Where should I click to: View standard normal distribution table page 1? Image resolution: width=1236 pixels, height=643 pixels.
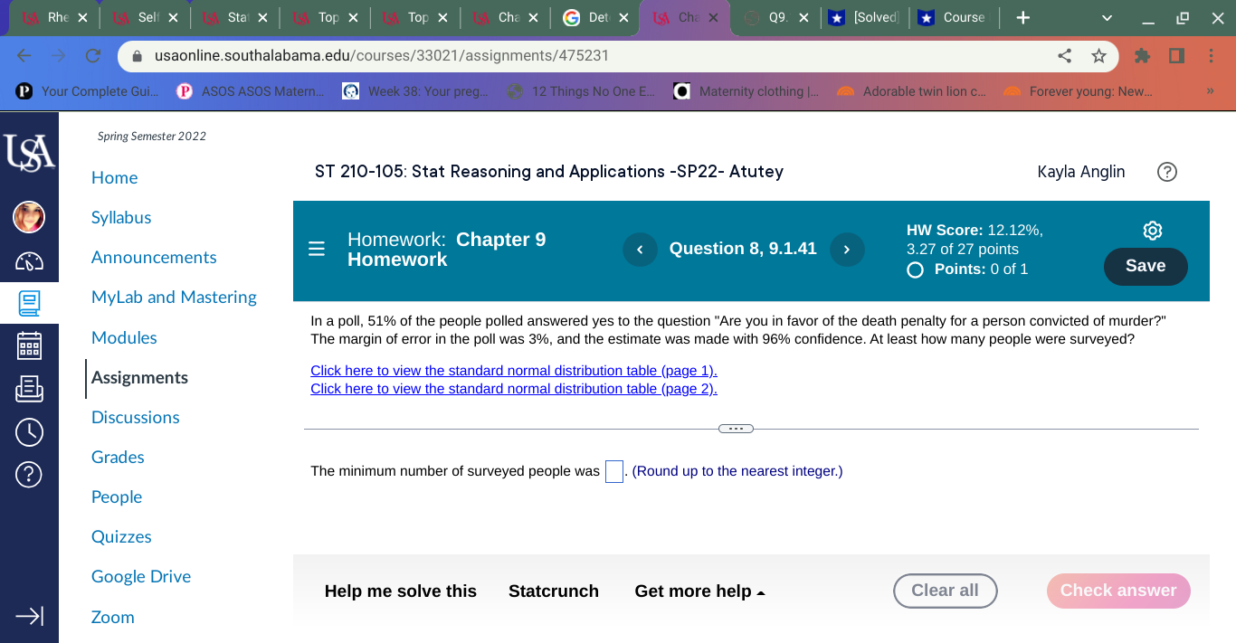click(x=514, y=371)
